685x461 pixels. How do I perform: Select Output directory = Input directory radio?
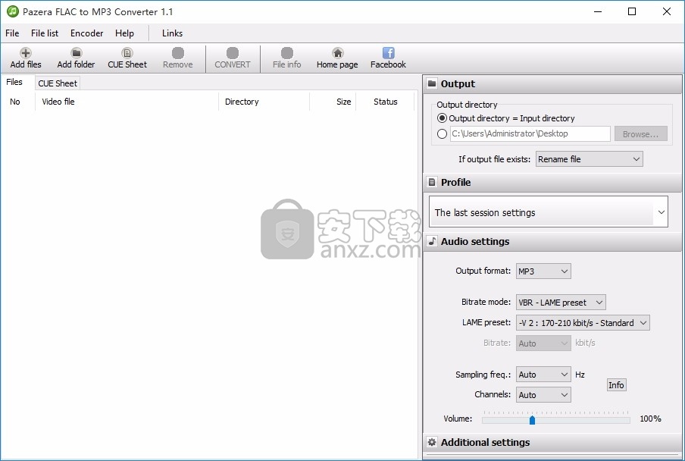(x=442, y=118)
